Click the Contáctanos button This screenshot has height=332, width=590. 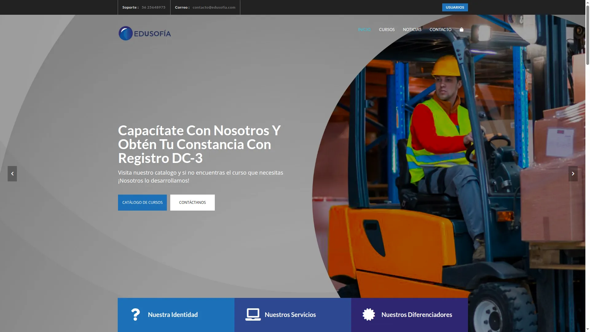(x=192, y=203)
